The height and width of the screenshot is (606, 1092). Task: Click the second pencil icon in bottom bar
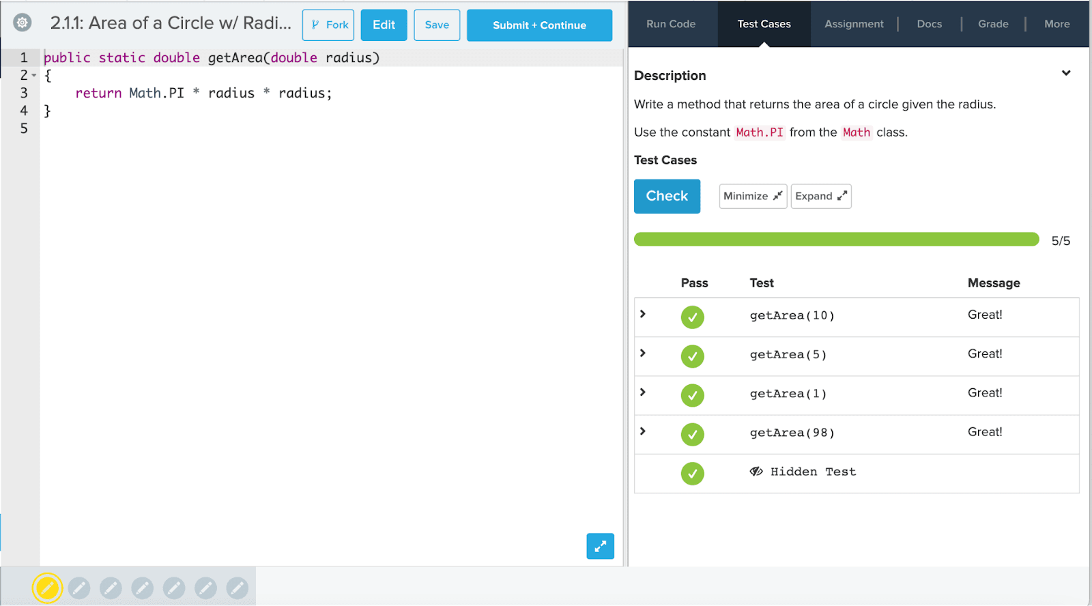tap(79, 588)
